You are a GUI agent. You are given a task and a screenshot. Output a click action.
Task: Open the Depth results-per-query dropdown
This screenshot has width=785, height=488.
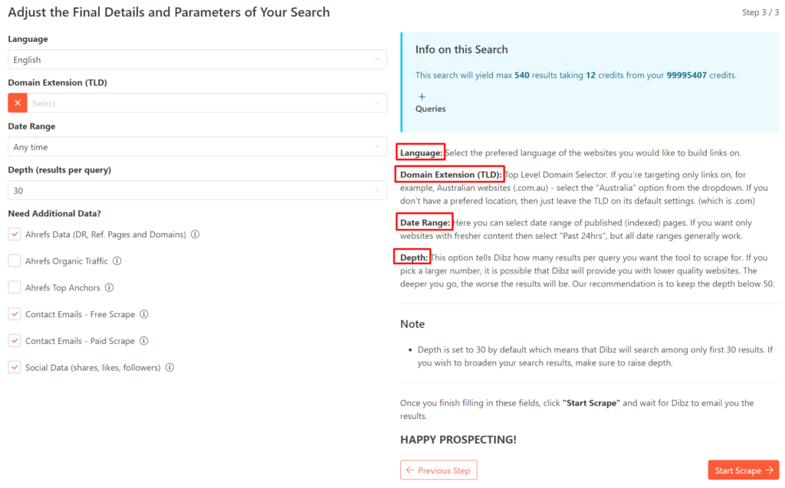tap(195, 190)
